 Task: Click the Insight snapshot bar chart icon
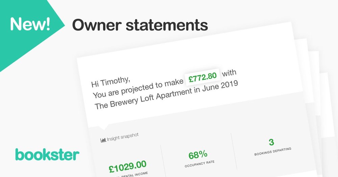point(103,140)
